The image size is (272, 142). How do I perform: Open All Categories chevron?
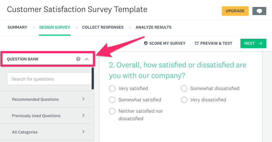click(x=83, y=132)
